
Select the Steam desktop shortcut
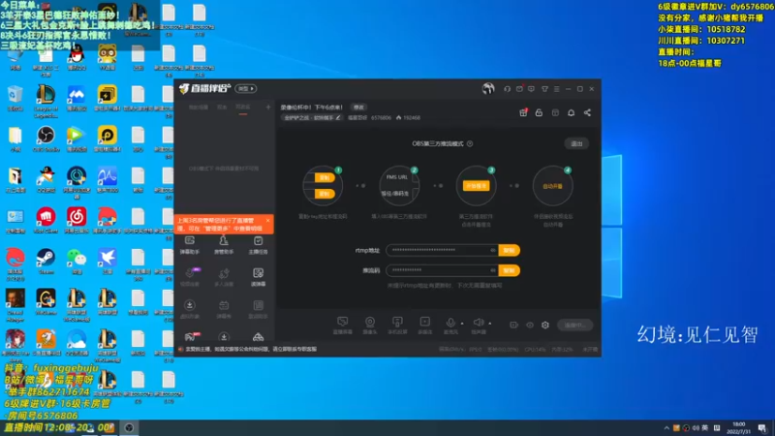tap(46, 262)
